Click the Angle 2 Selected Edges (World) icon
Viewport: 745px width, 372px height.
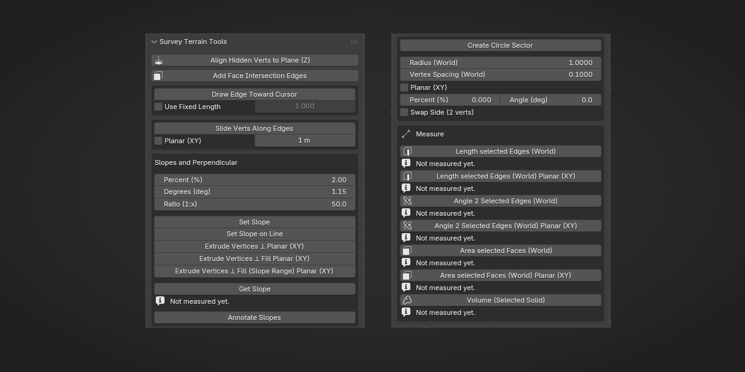(x=407, y=201)
